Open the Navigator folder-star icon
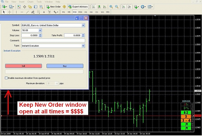The height and width of the screenshot is (136, 202). [x=30, y=7]
